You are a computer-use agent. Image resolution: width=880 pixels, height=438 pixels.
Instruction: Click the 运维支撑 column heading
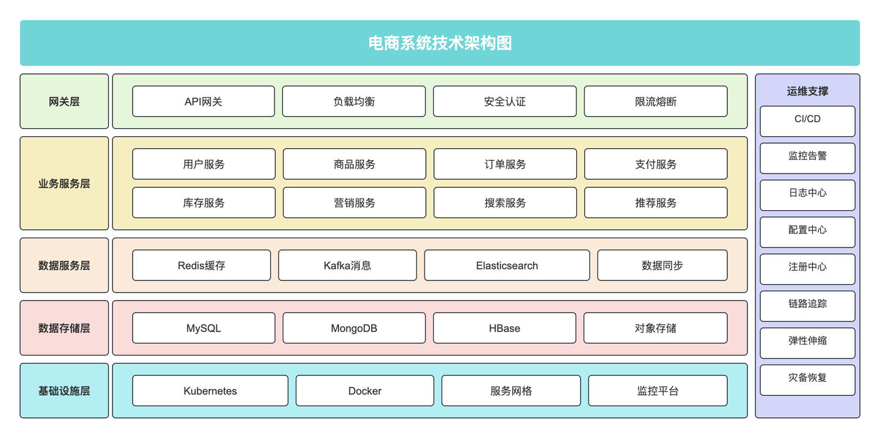807,91
